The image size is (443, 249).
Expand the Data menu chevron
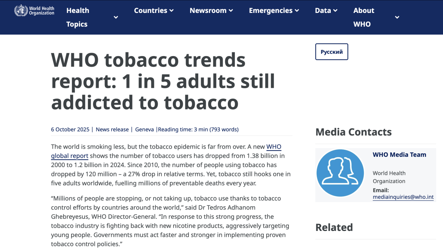click(335, 11)
